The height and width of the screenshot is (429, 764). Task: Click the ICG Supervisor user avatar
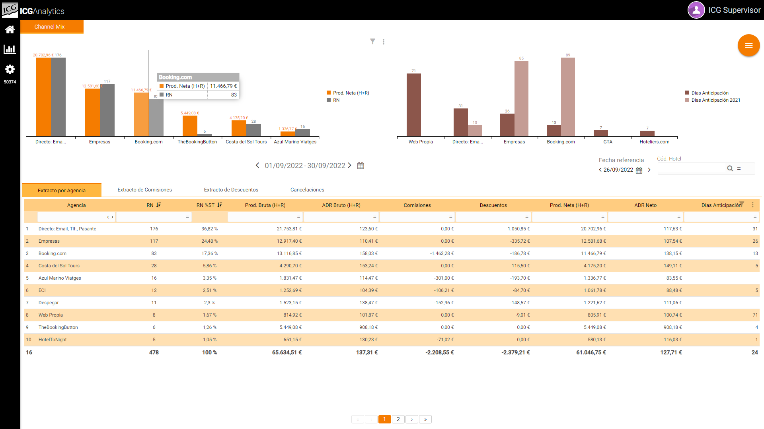696,10
